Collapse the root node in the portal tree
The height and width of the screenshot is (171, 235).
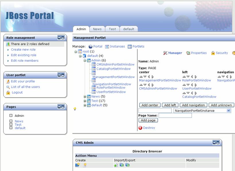[x=76, y=52]
